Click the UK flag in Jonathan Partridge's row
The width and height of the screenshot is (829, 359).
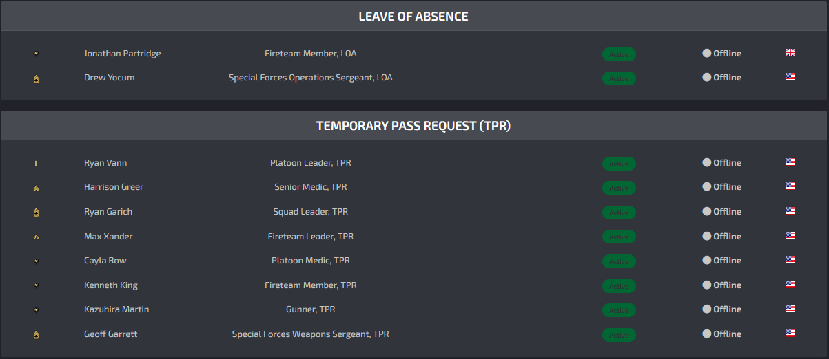click(x=790, y=53)
